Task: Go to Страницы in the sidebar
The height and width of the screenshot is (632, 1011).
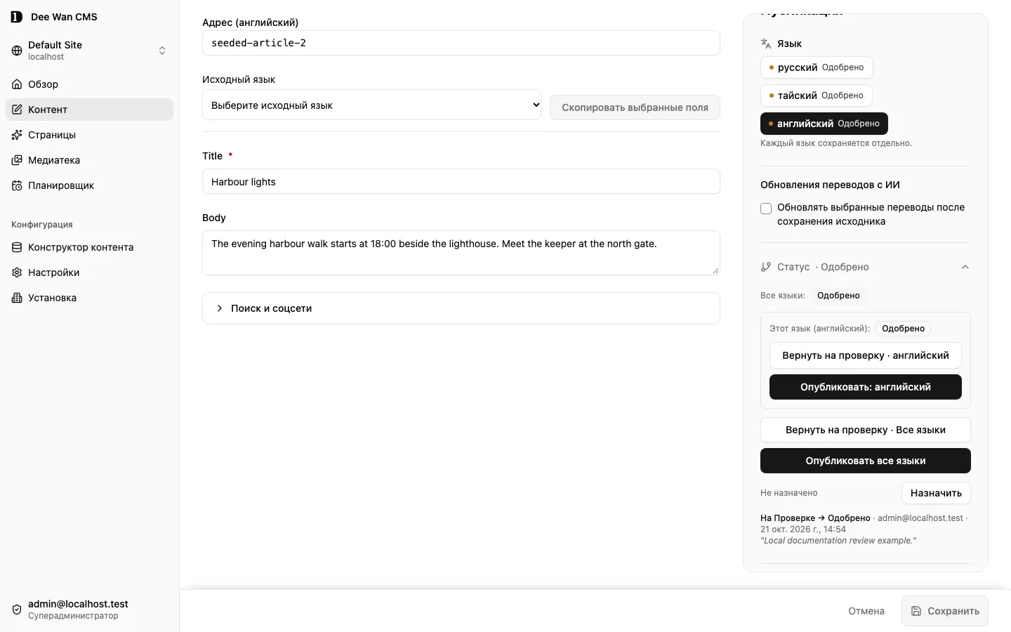Action: [89, 135]
